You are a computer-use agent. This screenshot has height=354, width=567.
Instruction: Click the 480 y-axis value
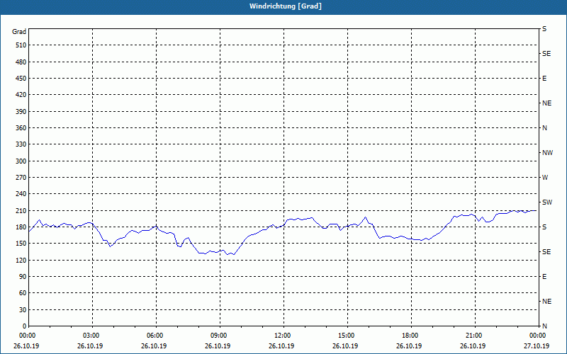click(x=21, y=62)
